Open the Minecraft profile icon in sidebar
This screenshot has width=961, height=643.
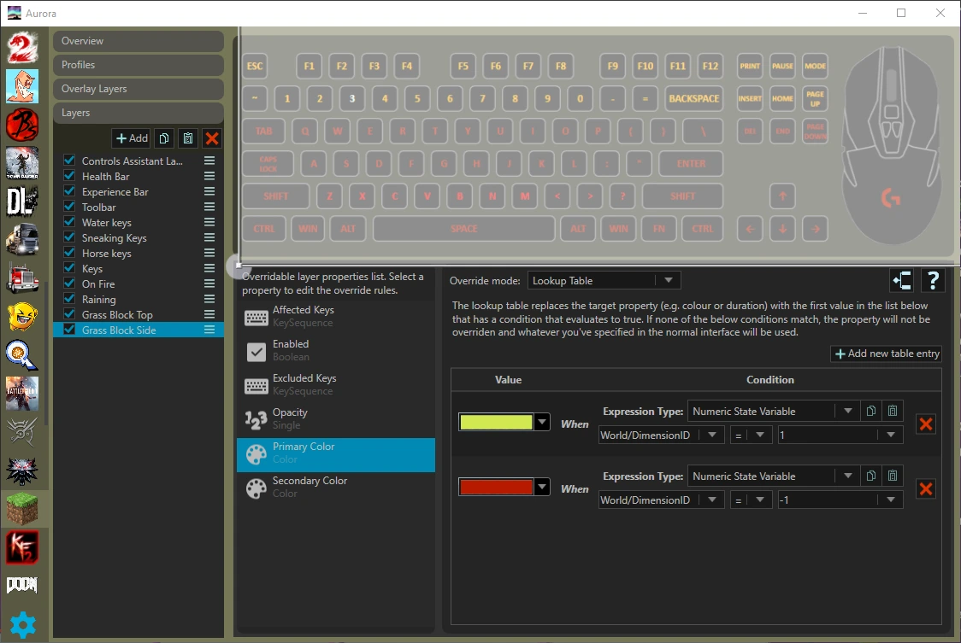pyautogui.click(x=22, y=509)
